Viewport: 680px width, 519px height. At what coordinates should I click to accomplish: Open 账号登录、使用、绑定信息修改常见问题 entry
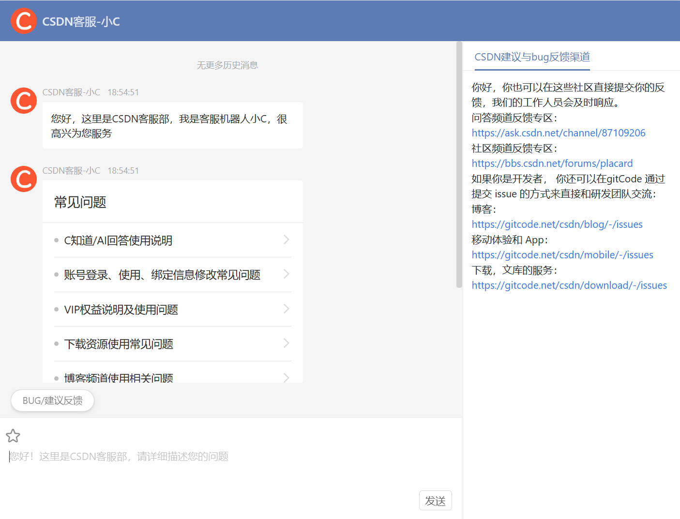point(172,275)
